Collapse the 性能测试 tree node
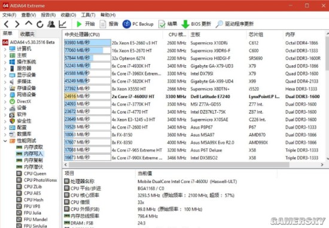 [5, 141]
